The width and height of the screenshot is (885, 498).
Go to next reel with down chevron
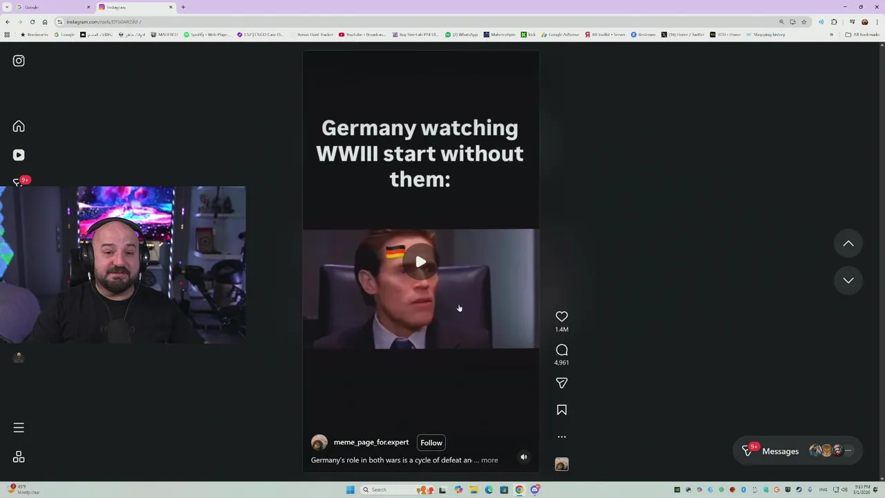point(848,280)
